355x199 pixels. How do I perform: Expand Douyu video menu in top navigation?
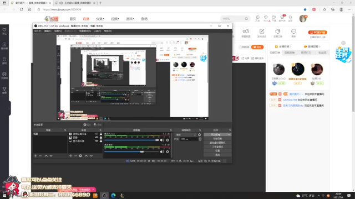coord(115,19)
